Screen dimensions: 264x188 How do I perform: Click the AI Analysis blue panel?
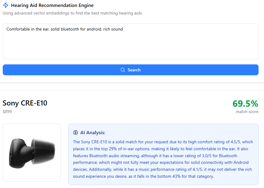[163, 154]
